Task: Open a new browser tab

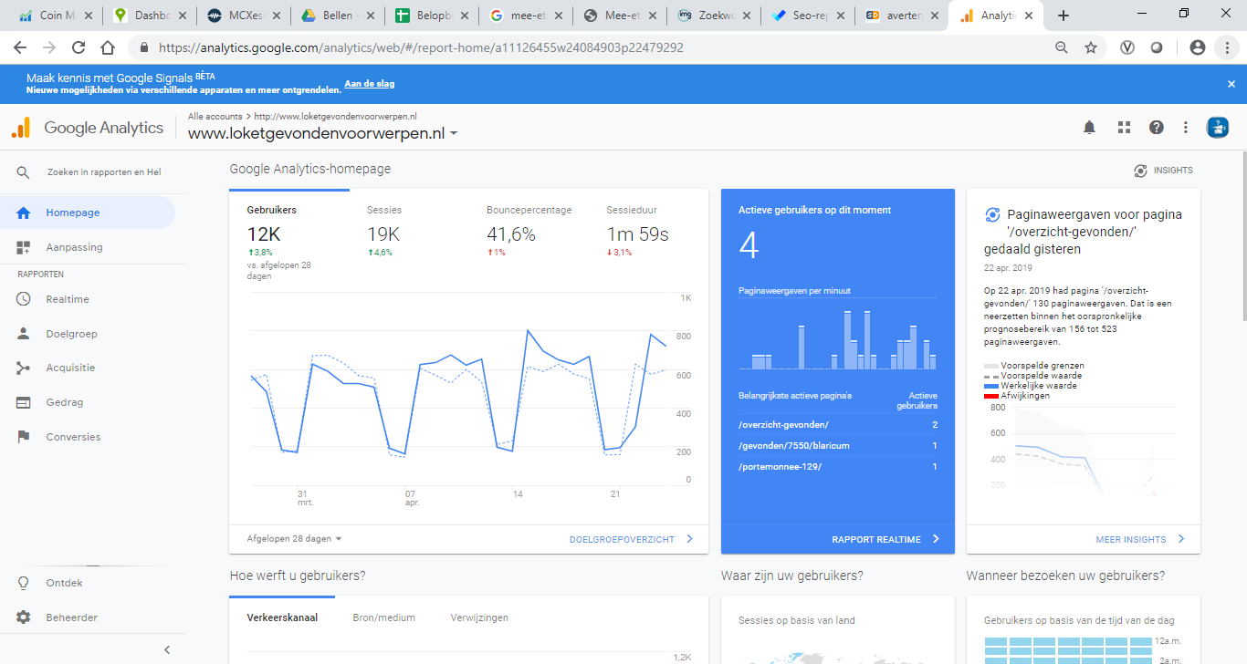Action: [x=1063, y=16]
